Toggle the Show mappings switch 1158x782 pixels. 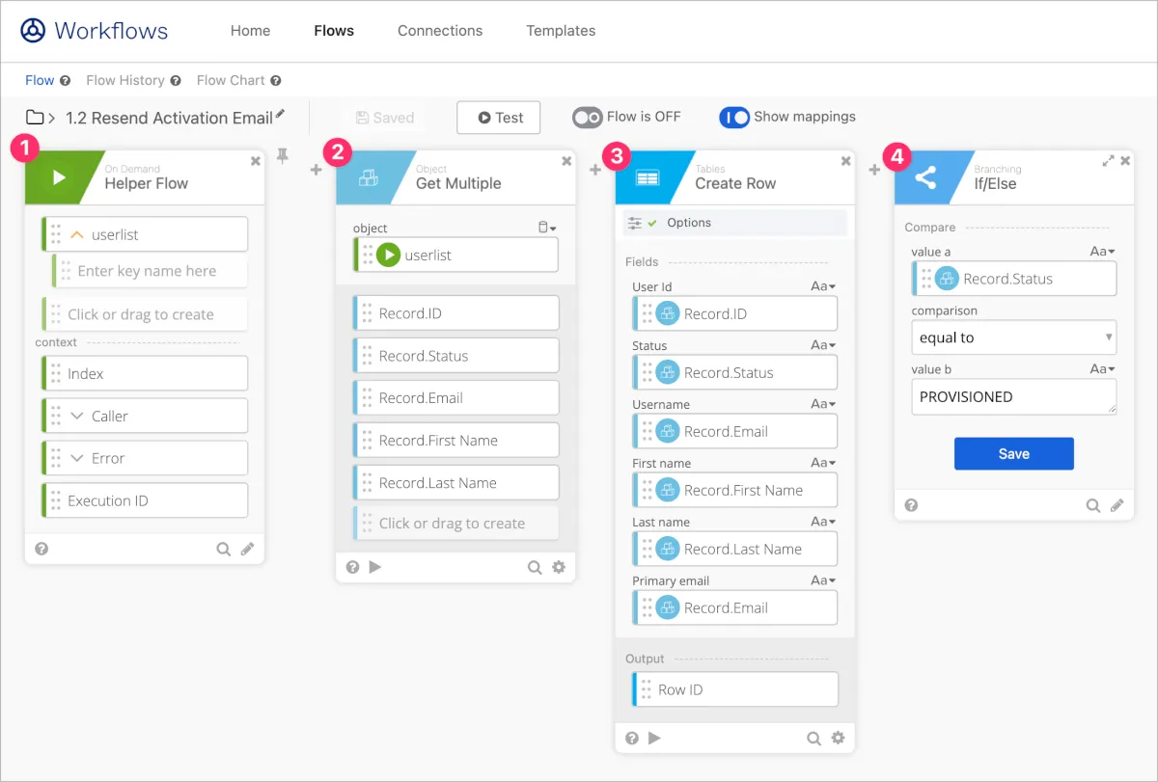(734, 117)
